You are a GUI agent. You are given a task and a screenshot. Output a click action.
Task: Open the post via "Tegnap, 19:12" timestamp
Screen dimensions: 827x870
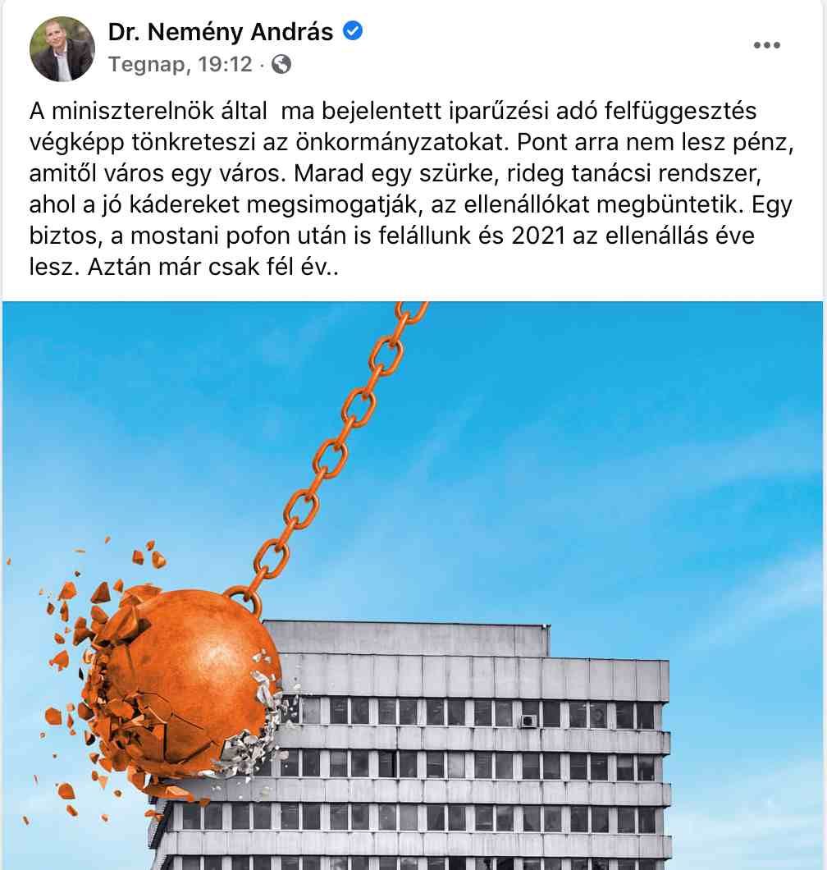click(x=180, y=64)
